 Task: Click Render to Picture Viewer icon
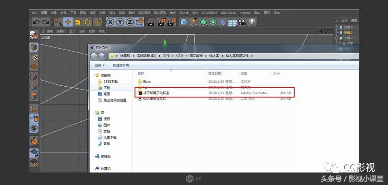tap(162, 22)
